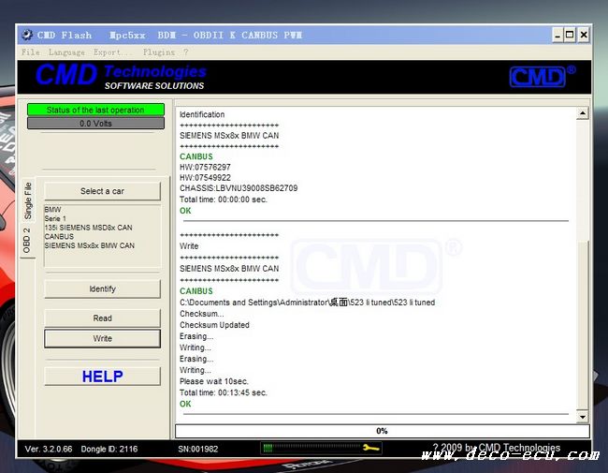This screenshot has width=608, height=473.
Task: Click 'Dongle ID: 2116' in status bar
Action: pos(109,450)
